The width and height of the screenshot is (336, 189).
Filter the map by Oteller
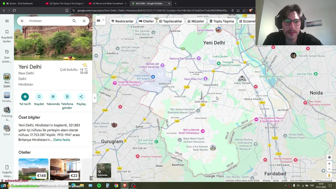pos(146,21)
